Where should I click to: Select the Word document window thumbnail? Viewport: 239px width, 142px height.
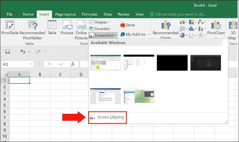pyautogui.click(x=106, y=96)
